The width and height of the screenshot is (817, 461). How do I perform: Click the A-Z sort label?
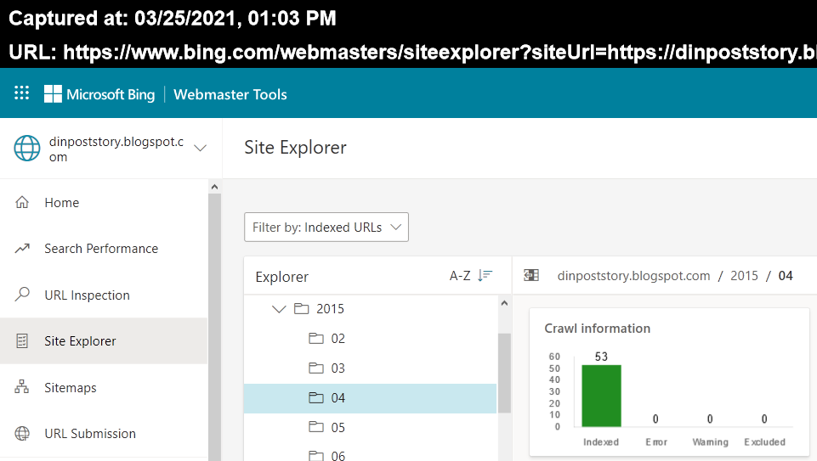460,276
